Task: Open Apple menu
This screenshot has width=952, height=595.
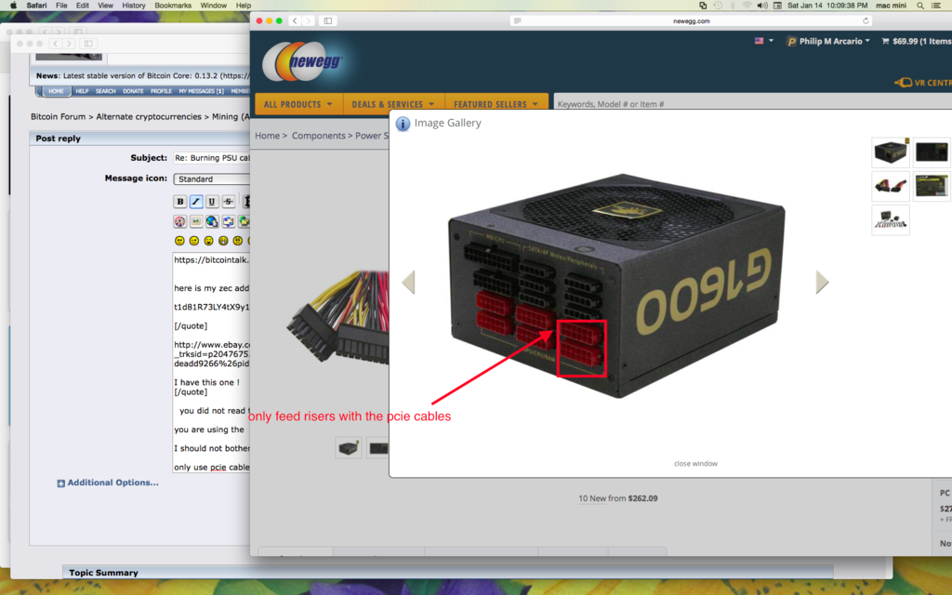Action: click(x=13, y=6)
